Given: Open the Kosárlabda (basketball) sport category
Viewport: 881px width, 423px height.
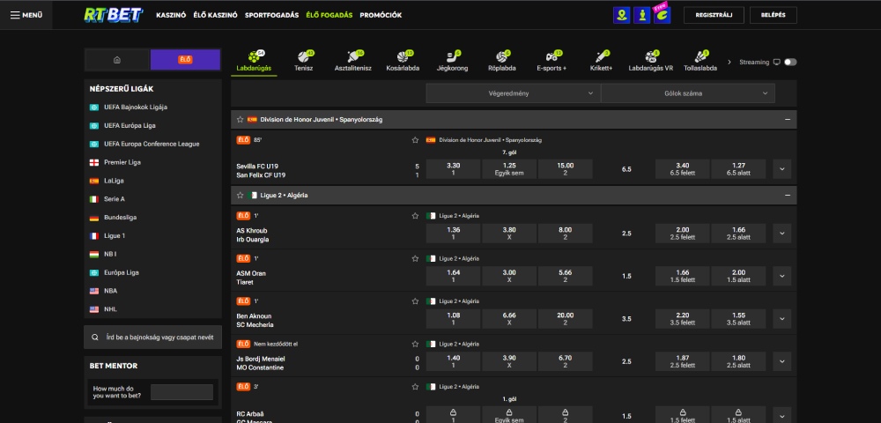Looking at the screenshot, I should pyautogui.click(x=404, y=58).
